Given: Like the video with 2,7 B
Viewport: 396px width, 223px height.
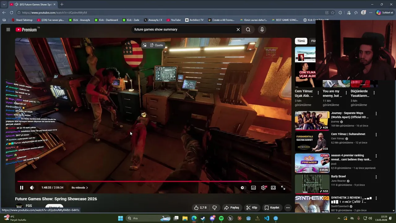Looking at the screenshot, I should 200,208.
